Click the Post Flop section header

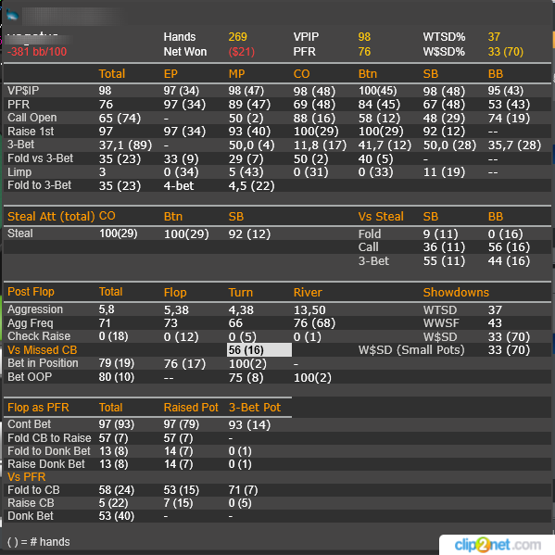pyautogui.click(x=31, y=292)
